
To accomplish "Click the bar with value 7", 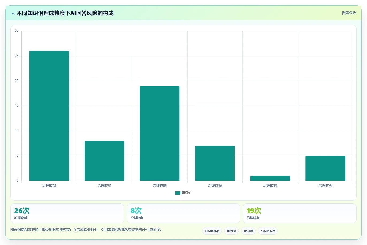I will 215,163.
